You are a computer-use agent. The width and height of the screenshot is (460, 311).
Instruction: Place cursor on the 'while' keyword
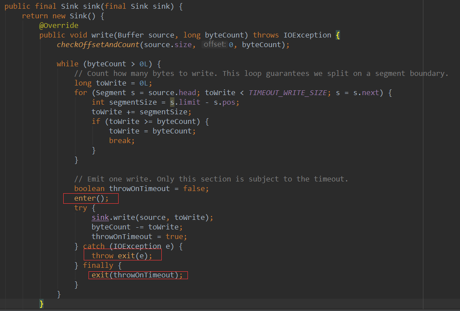[x=68, y=64]
